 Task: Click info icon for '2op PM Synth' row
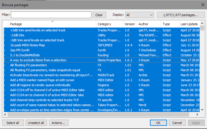tap(4, 50)
